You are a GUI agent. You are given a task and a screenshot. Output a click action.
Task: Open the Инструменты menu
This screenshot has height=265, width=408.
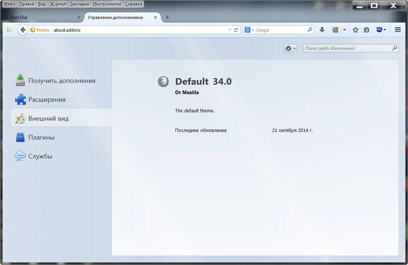coord(107,4)
